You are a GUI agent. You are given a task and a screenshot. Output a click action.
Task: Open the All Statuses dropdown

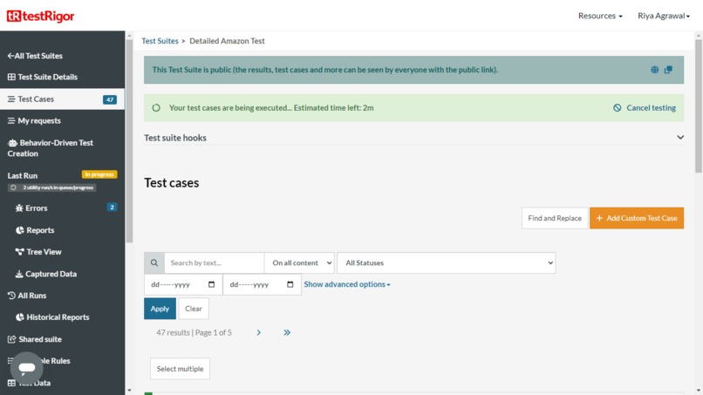coord(446,262)
